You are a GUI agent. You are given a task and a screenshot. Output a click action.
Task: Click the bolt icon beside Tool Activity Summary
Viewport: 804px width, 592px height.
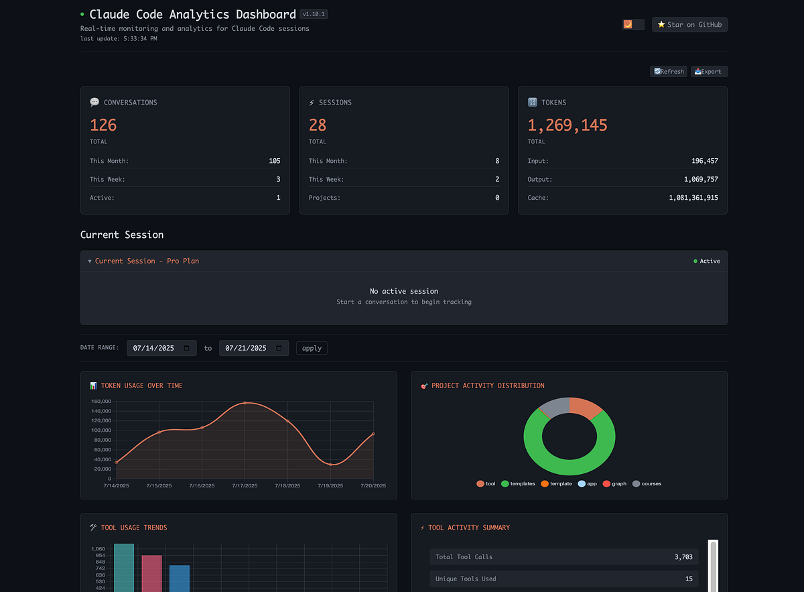(422, 528)
